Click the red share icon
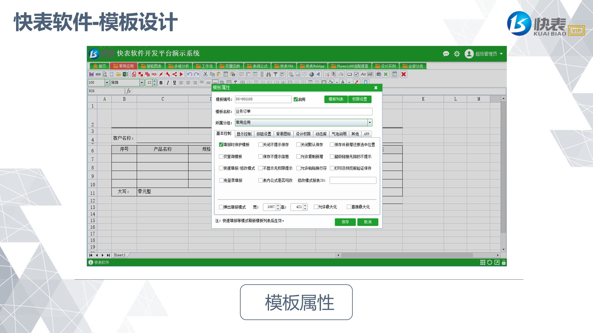Viewport: 593px width, 333px height. point(175,74)
